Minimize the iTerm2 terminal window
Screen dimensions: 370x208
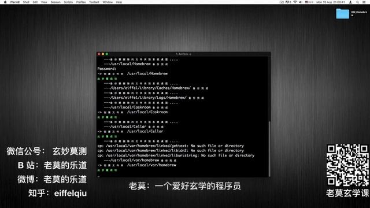[x=103, y=54]
